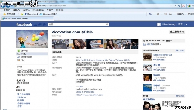
Task: Click the IE home icon in command bar
Action: tap(150, 14)
